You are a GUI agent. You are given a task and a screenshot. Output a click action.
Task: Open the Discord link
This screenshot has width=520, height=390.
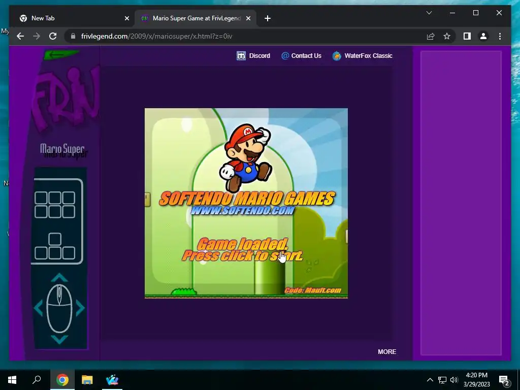259,56
